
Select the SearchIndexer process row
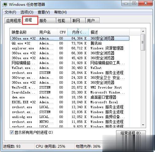(x=70, y=92)
